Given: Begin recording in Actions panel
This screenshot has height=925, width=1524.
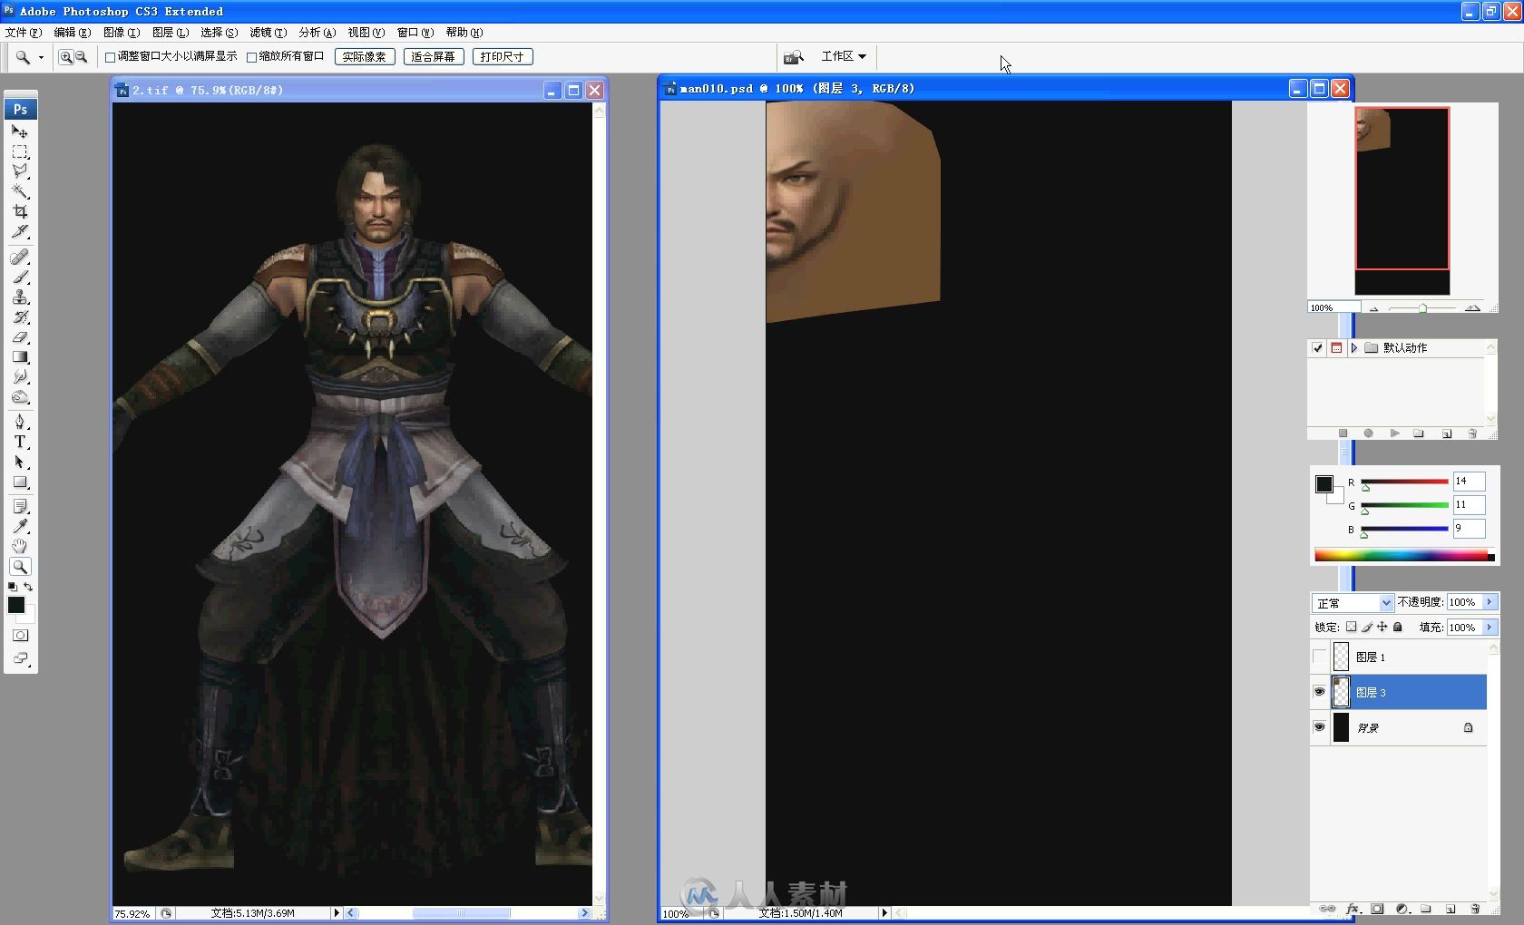Looking at the screenshot, I should point(1368,433).
